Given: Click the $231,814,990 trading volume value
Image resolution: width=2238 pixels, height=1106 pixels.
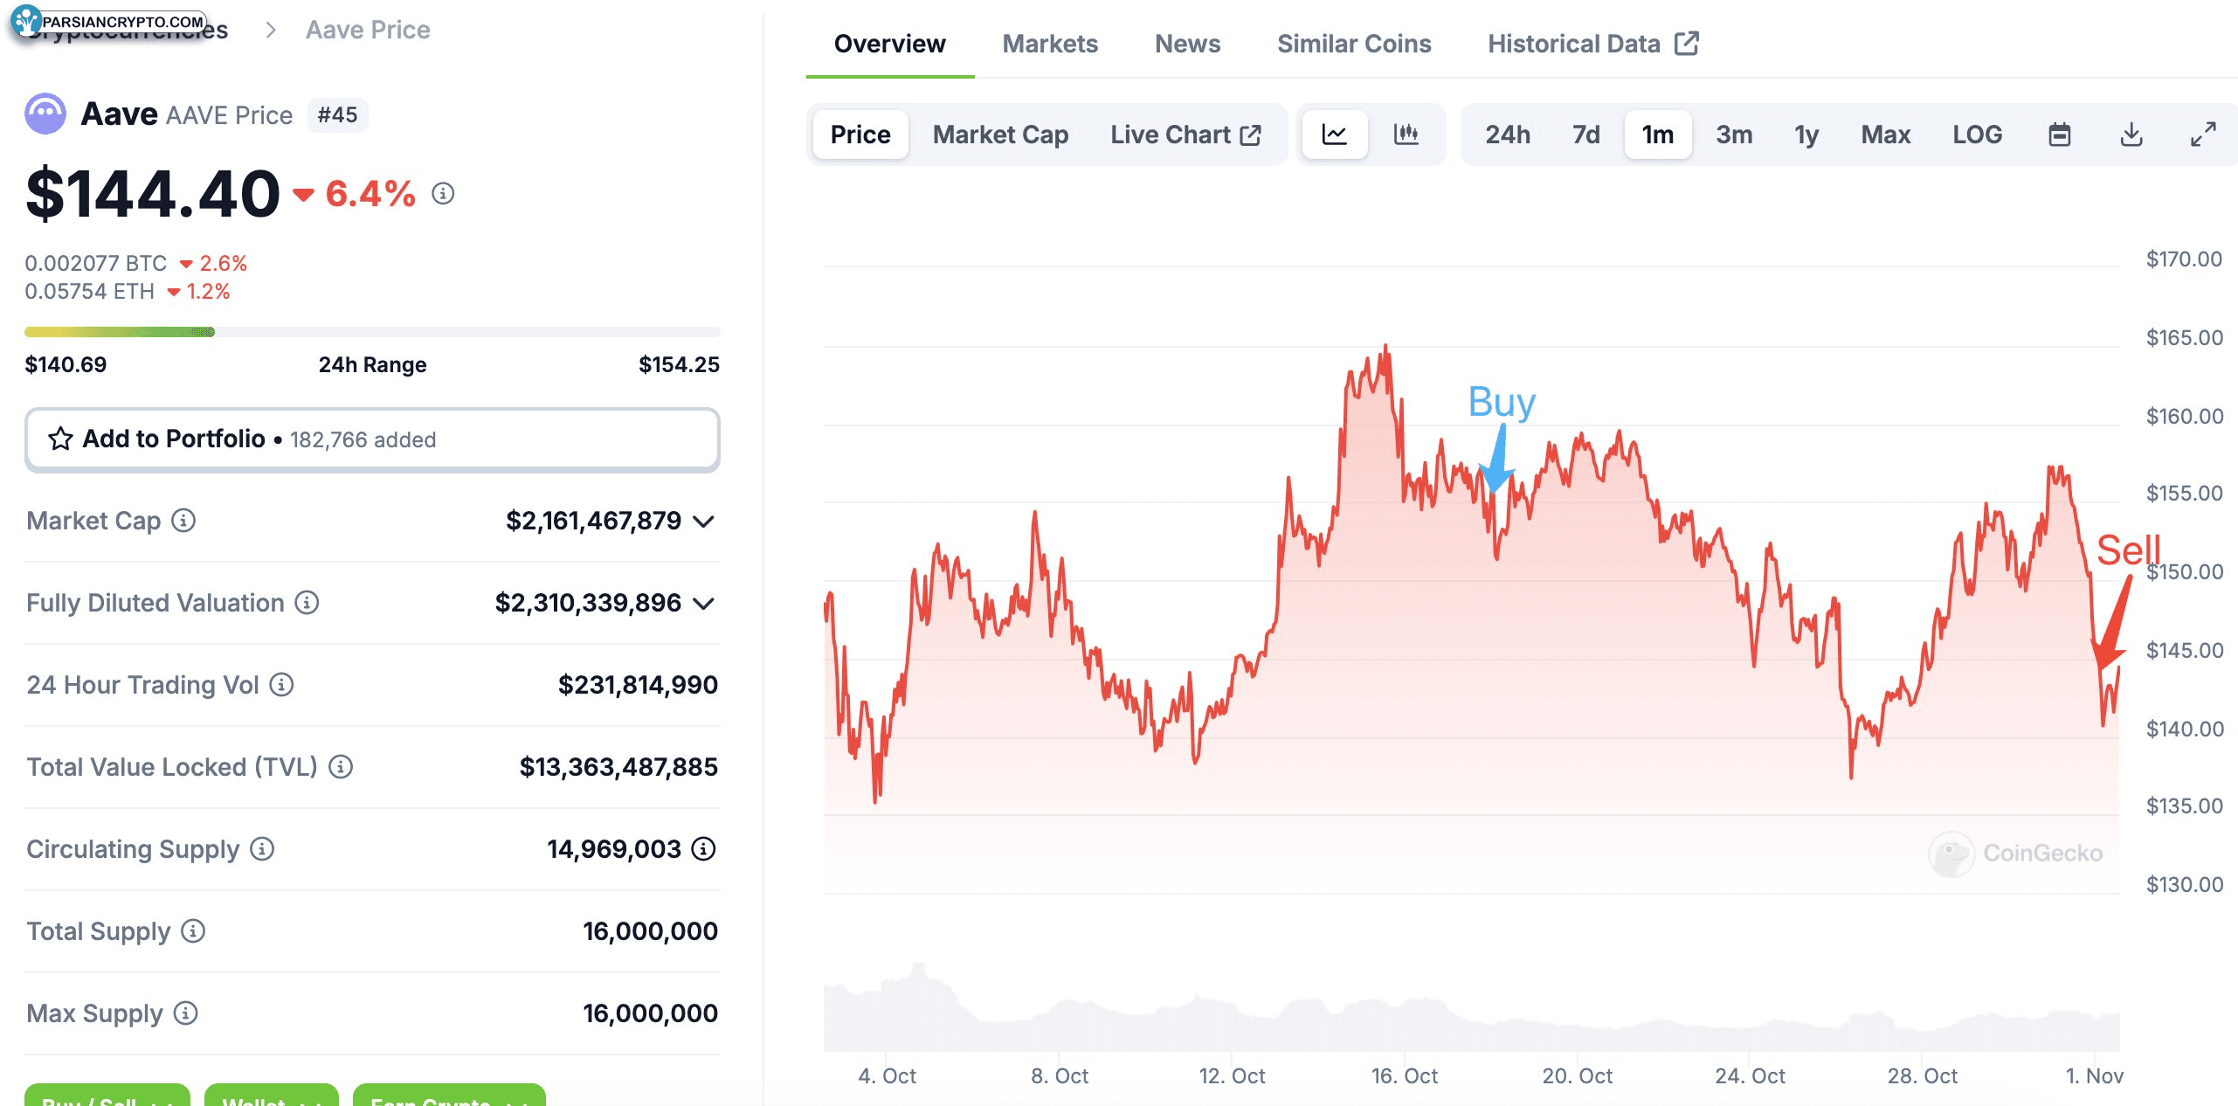Looking at the screenshot, I should click(638, 685).
